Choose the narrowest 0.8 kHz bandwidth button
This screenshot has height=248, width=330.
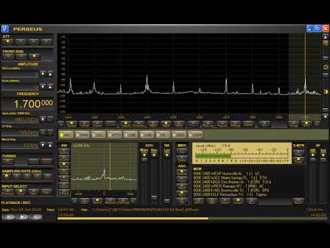tap(64, 193)
